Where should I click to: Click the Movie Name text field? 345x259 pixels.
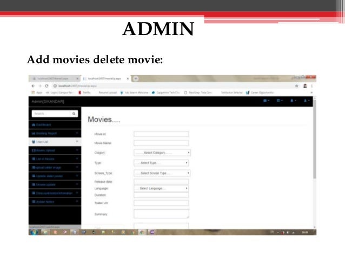(x=161, y=143)
